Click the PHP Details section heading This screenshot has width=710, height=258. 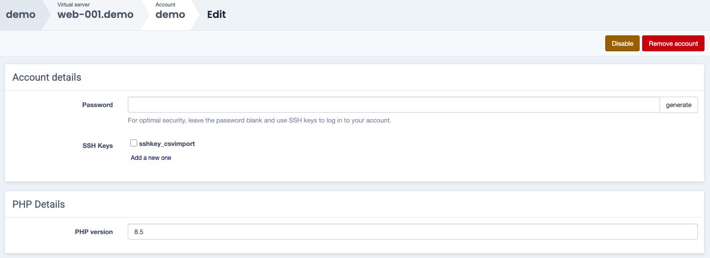point(38,204)
